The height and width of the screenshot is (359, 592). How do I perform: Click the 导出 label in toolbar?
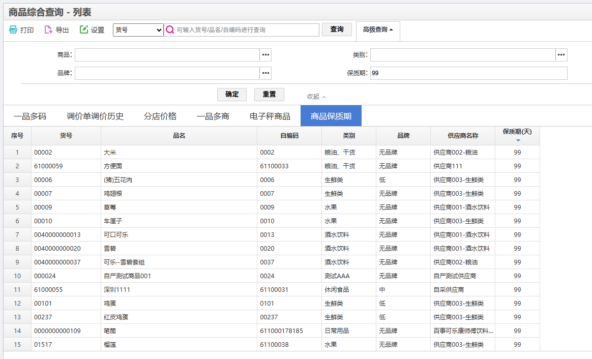pyautogui.click(x=62, y=30)
